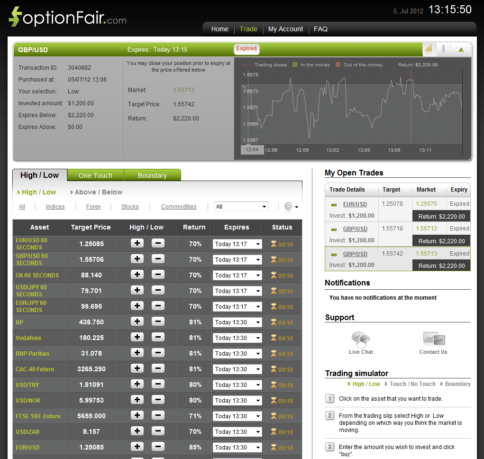Select Low (minus) for Oil 60 SECONDS

158,275
